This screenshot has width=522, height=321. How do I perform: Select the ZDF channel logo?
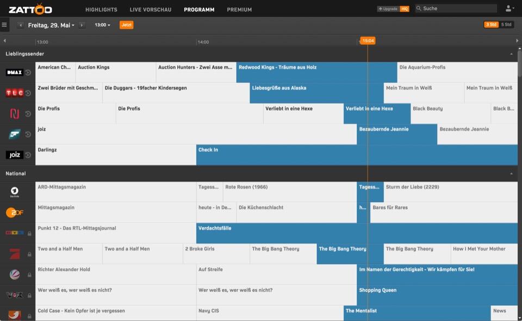pos(14,213)
